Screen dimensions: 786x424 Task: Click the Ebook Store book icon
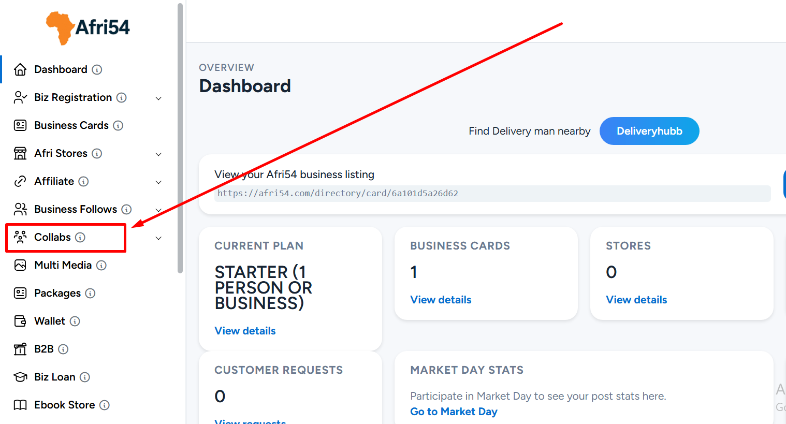[x=20, y=405]
